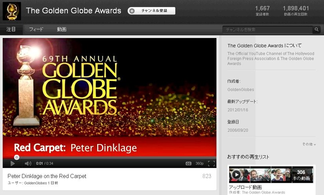Click the 1,667 subscriber count
This screenshot has height=195, width=324.
pos(262,9)
